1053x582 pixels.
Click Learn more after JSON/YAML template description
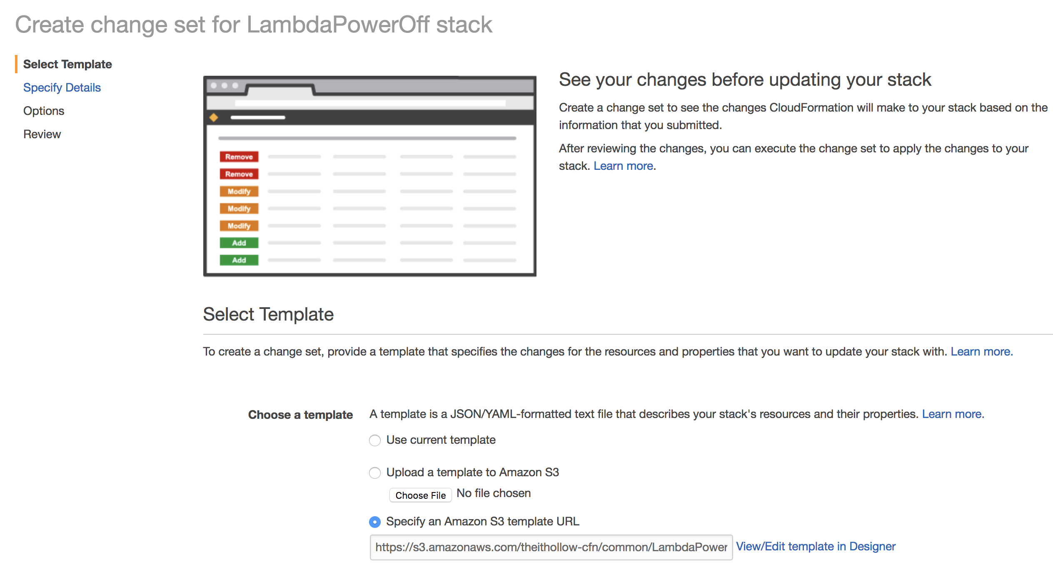[x=953, y=414]
